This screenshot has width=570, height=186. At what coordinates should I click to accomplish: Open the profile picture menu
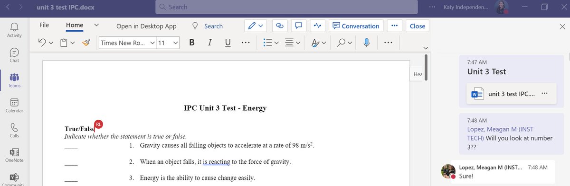[x=502, y=7]
